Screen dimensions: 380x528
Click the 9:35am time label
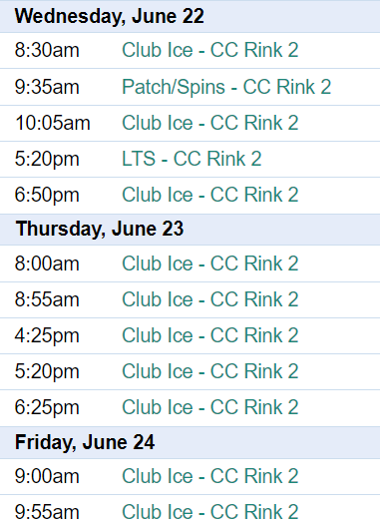pyautogui.click(x=47, y=87)
